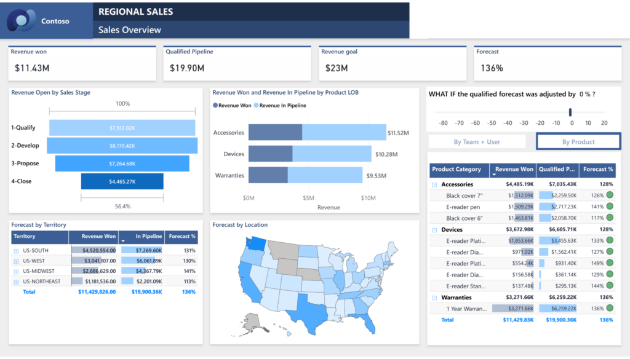Click the Revenue In Pipeline legend marker
The height and width of the screenshot is (359, 630).
257,106
